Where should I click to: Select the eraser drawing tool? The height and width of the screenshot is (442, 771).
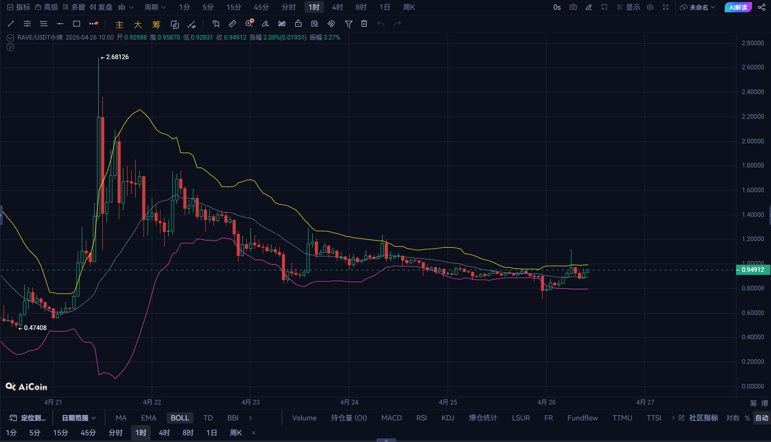tap(265, 24)
